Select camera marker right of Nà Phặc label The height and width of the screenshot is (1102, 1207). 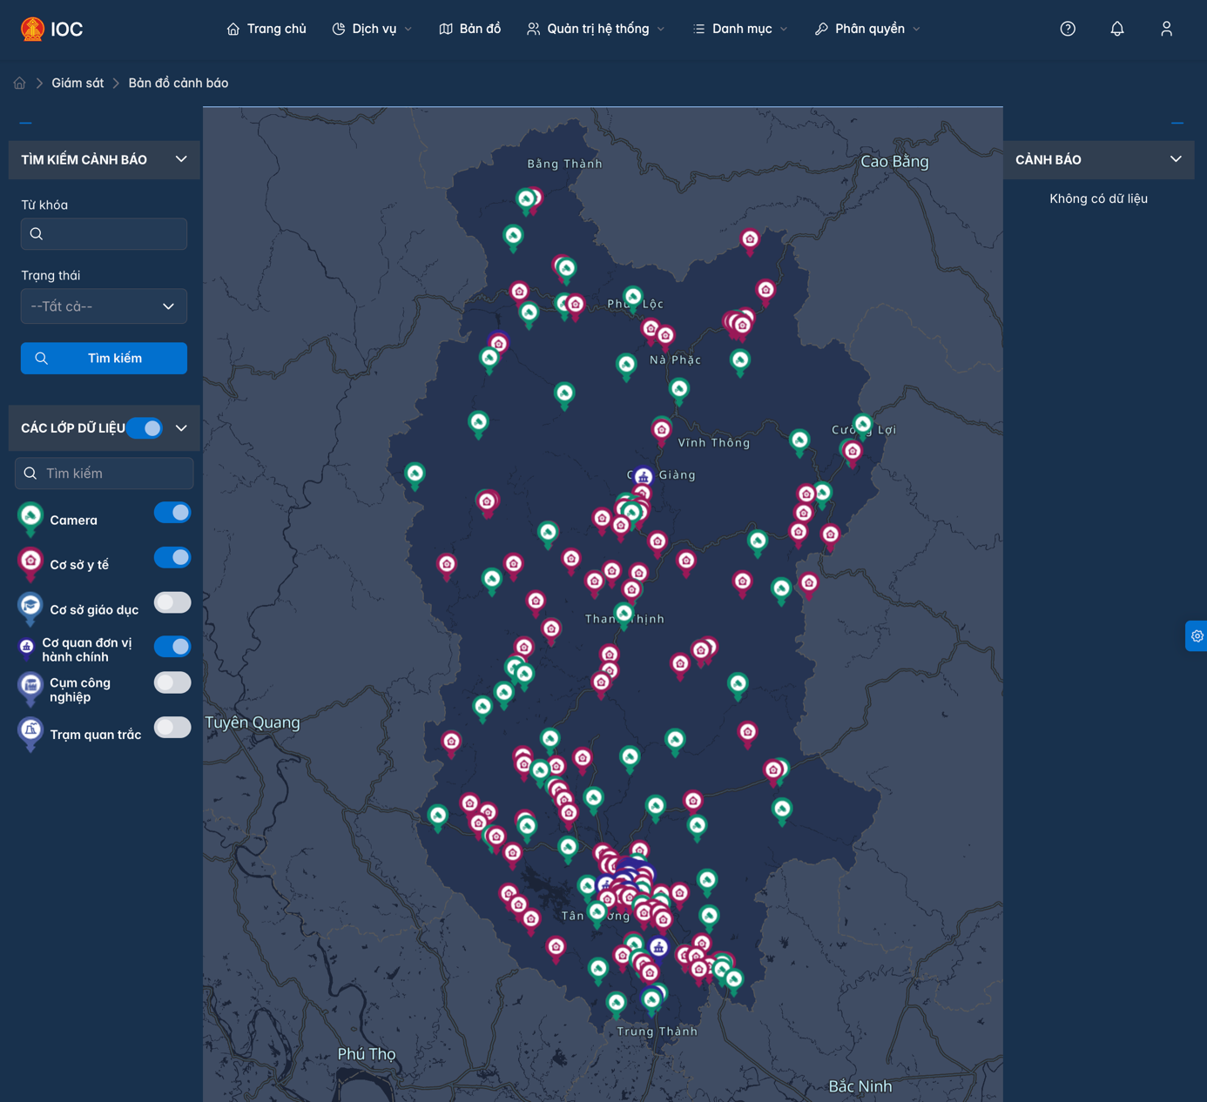click(x=740, y=361)
